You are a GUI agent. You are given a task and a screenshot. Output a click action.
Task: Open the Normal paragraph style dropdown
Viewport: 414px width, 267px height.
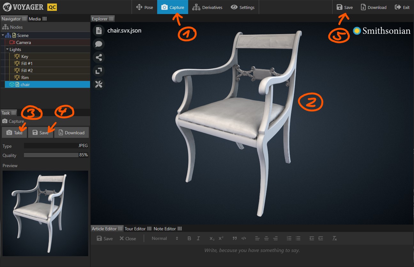point(165,238)
